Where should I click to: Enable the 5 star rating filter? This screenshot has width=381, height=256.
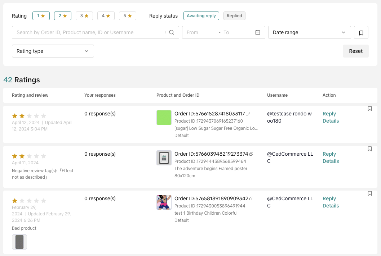pos(128,16)
